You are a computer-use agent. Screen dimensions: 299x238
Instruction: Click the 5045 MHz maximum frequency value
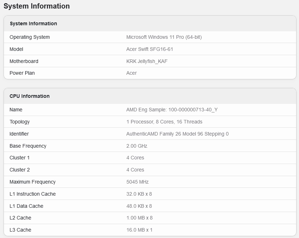pos(137,182)
